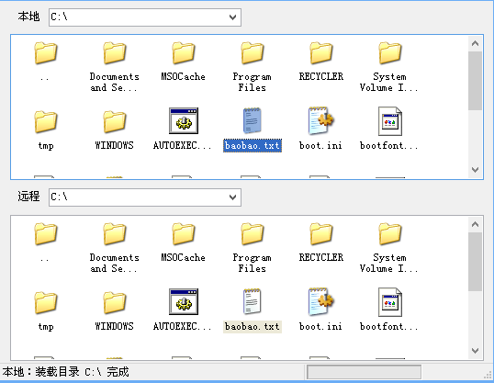Select tmp folder icon in remote pane
The width and height of the screenshot is (494, 383).
(46, 302)
